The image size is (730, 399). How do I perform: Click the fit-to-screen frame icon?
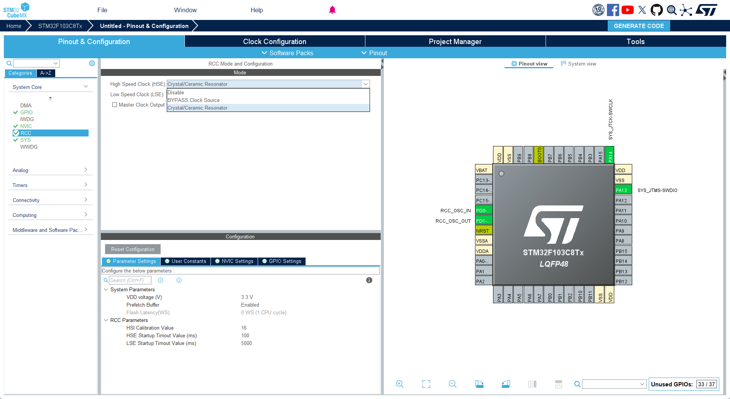(426, 384)
